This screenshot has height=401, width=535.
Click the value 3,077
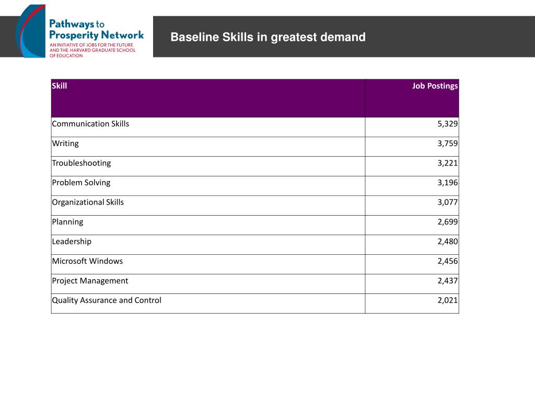point(448,202)
